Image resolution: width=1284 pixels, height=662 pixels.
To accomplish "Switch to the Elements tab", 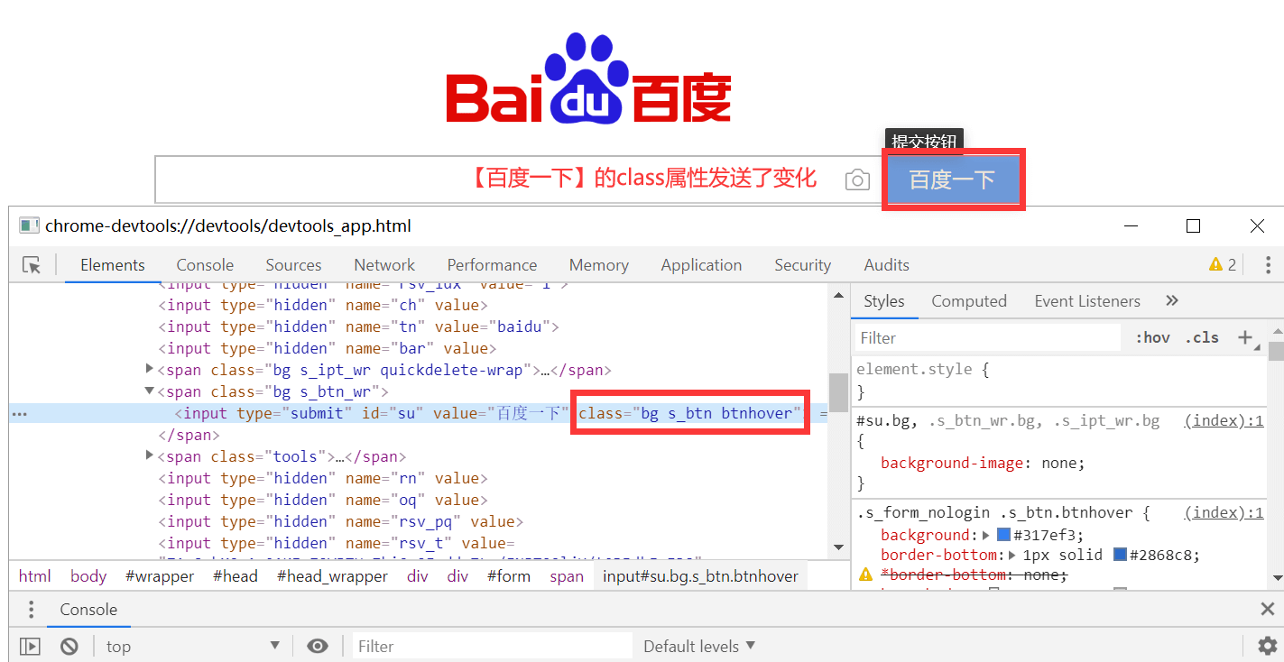I will coord(113,265).
